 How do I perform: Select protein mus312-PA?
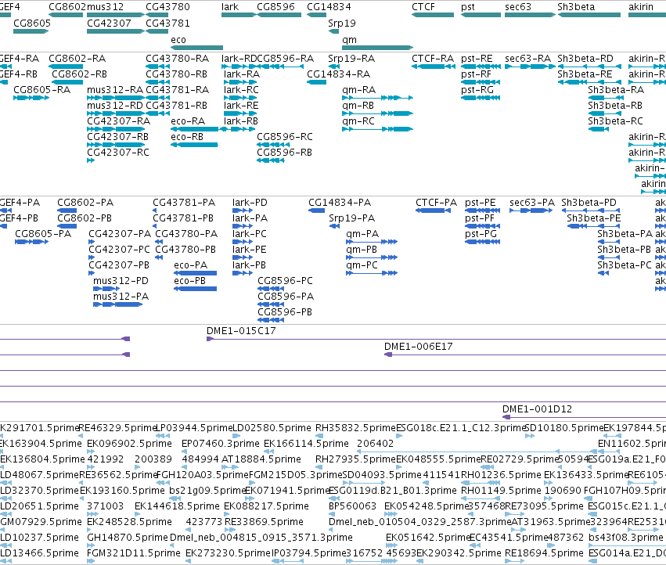(x=117, y=304)
